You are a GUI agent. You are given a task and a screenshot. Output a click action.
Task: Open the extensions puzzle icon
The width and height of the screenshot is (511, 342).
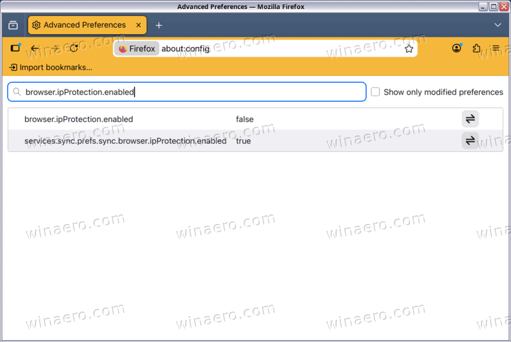point(476,48)
